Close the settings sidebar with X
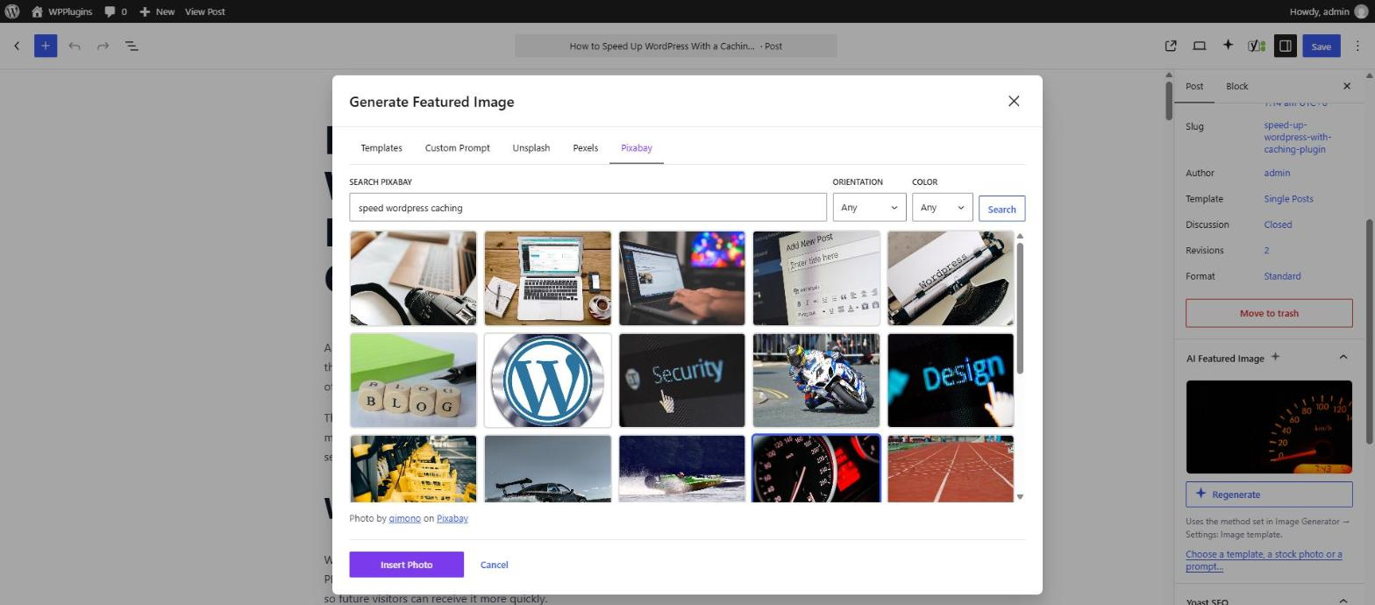Viewport: 1375px width, 605px height. click(x=1347, y=86)
